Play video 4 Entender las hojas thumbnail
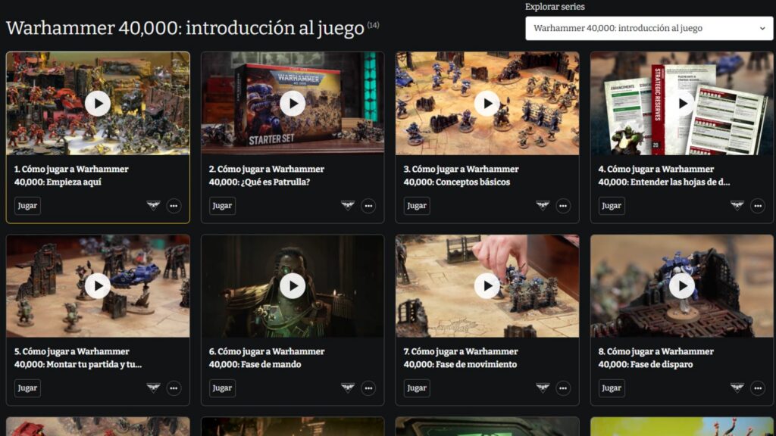The width and height of the screenshot is (776, 436). tap(682, 103)
